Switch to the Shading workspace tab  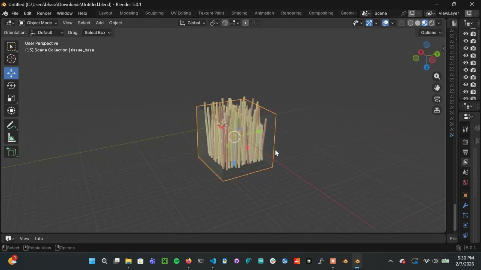(x=239, y=13)
